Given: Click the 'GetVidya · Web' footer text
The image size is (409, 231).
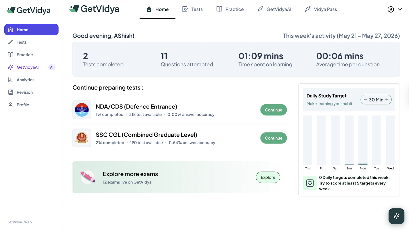Looking at the screenshot, I should pyautogui.click(x=19, y=222).
